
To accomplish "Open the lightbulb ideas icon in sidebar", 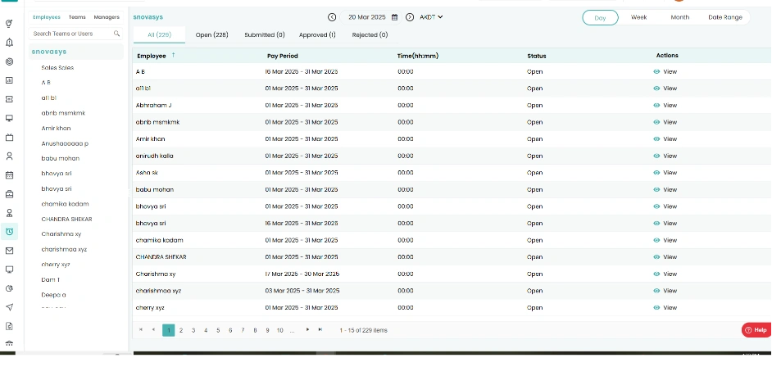I will coord(9,24).
